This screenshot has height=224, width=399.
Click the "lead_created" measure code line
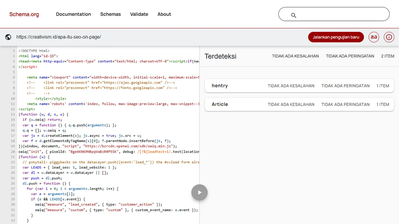coord(99,204)
